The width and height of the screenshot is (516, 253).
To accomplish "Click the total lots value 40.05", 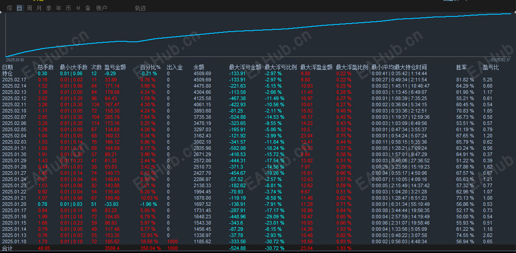I will click(x=44, y=249).
